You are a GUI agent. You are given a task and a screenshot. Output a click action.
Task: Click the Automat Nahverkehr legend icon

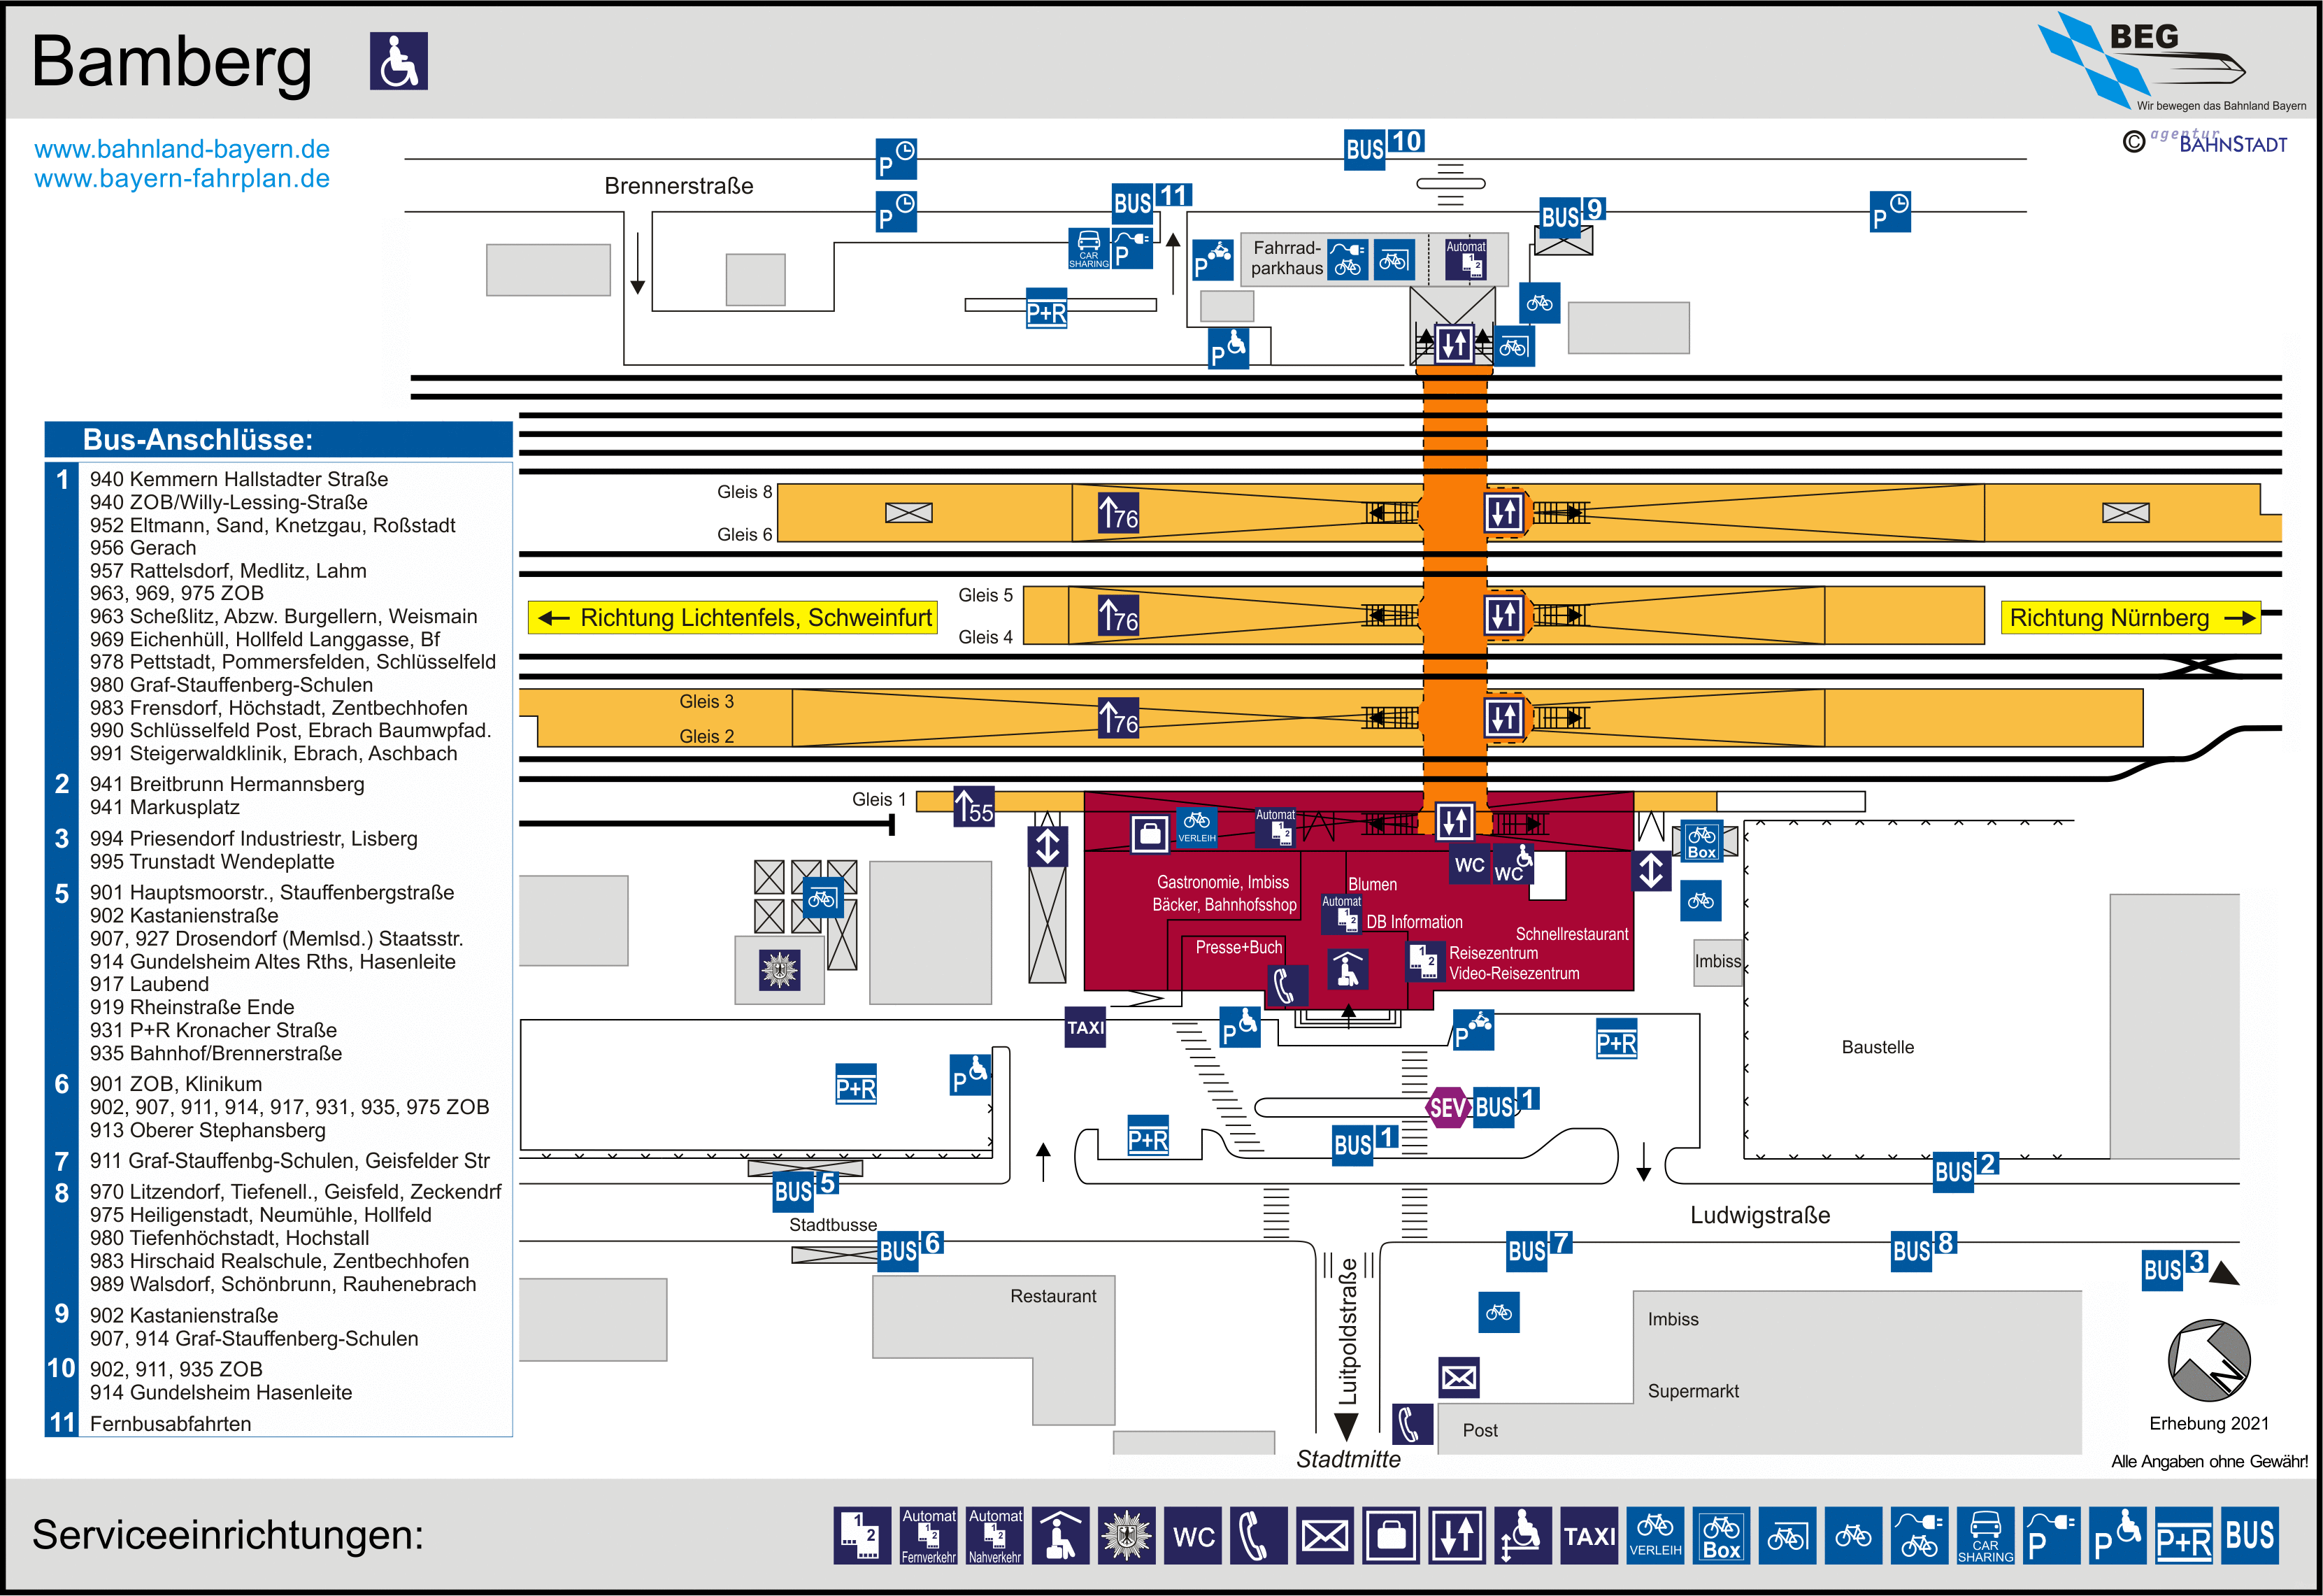(996, 1535)
